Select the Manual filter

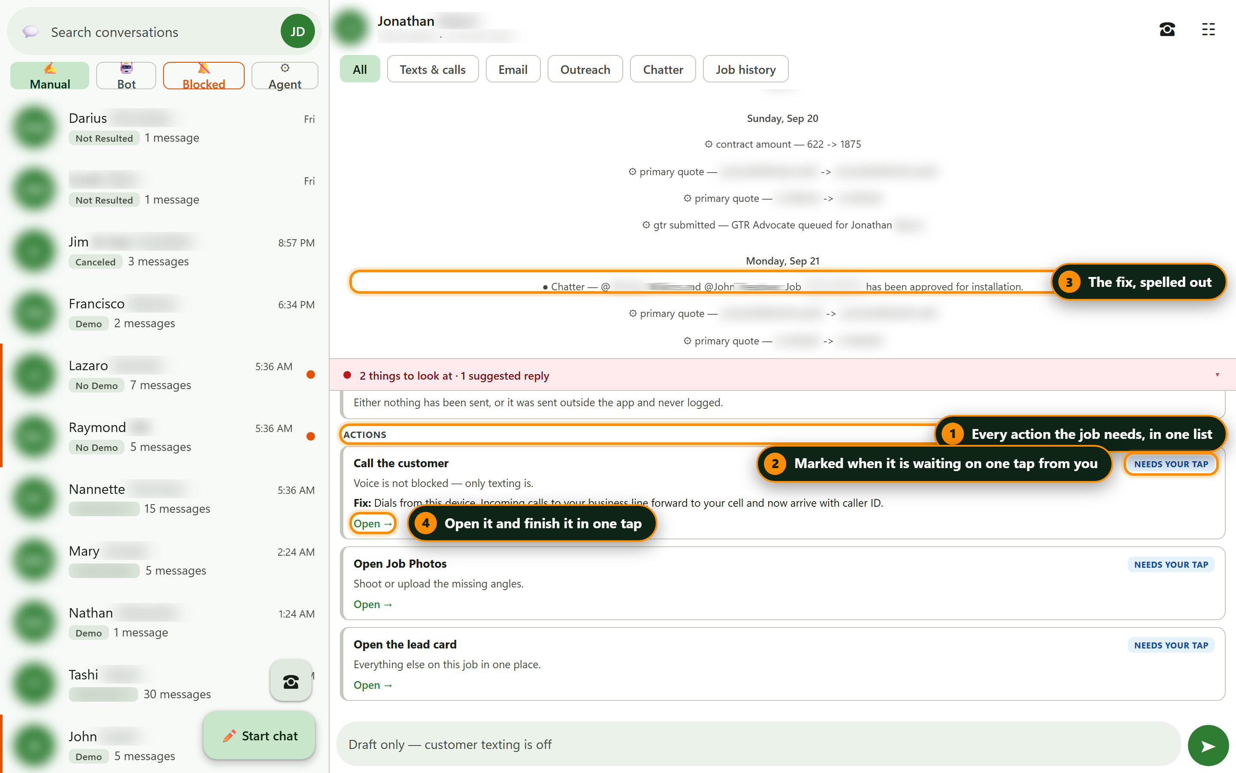49,76
